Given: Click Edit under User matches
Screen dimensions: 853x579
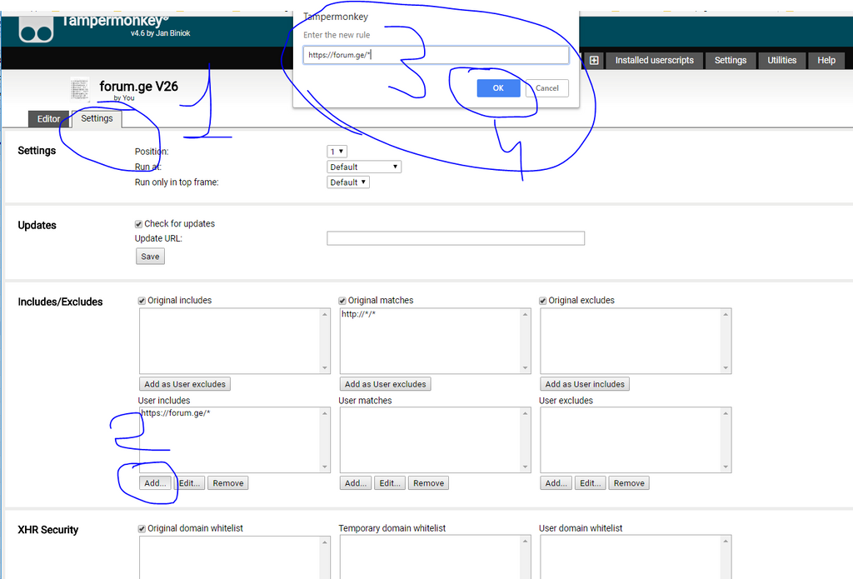Looking at the screenshot, I should pos(390,483).
